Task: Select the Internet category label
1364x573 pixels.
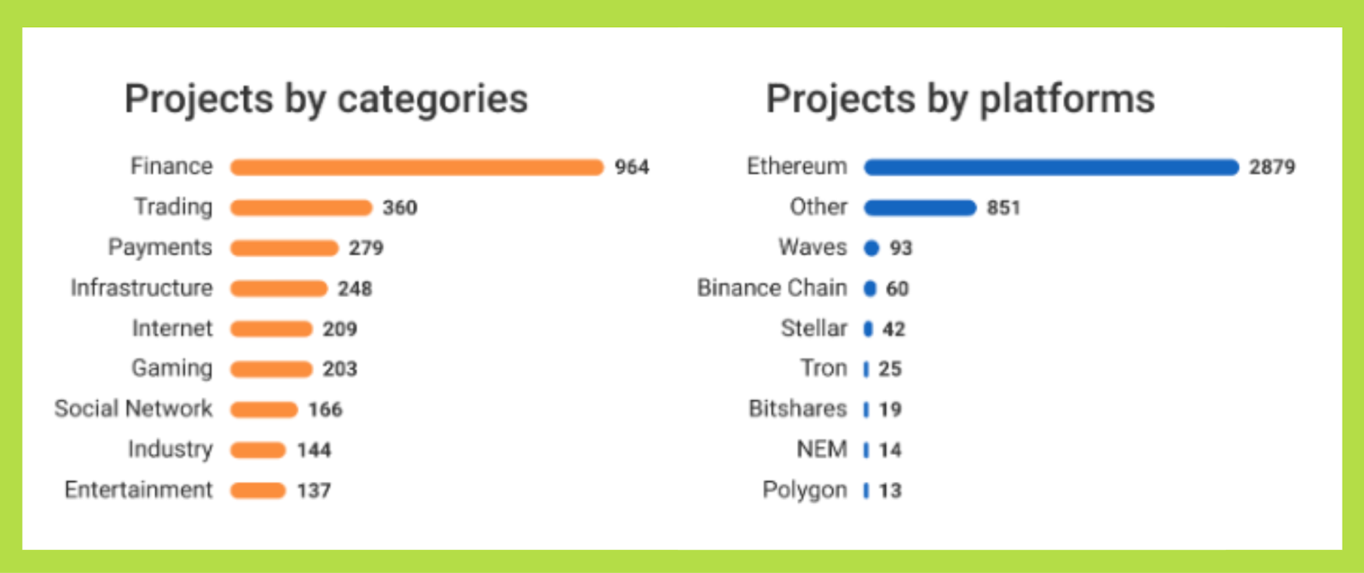Action: [171, 329]
